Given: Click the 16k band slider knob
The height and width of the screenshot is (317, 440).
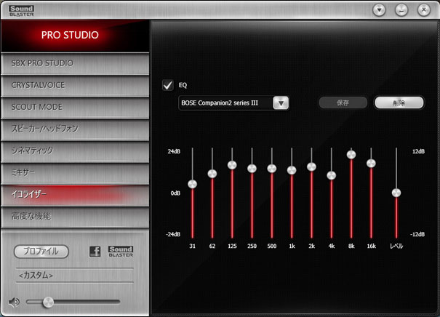Looking at the screenshot, I should pos(371,163).
